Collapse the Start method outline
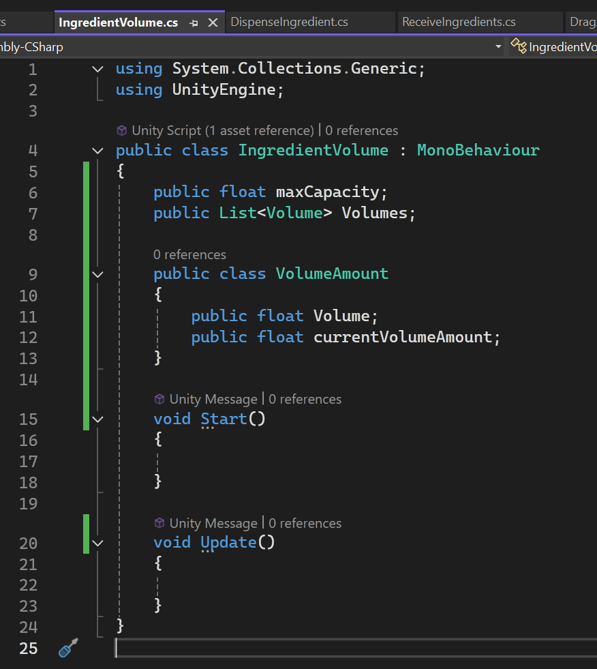This screenshot has width=597, height=669. [98, 419]
